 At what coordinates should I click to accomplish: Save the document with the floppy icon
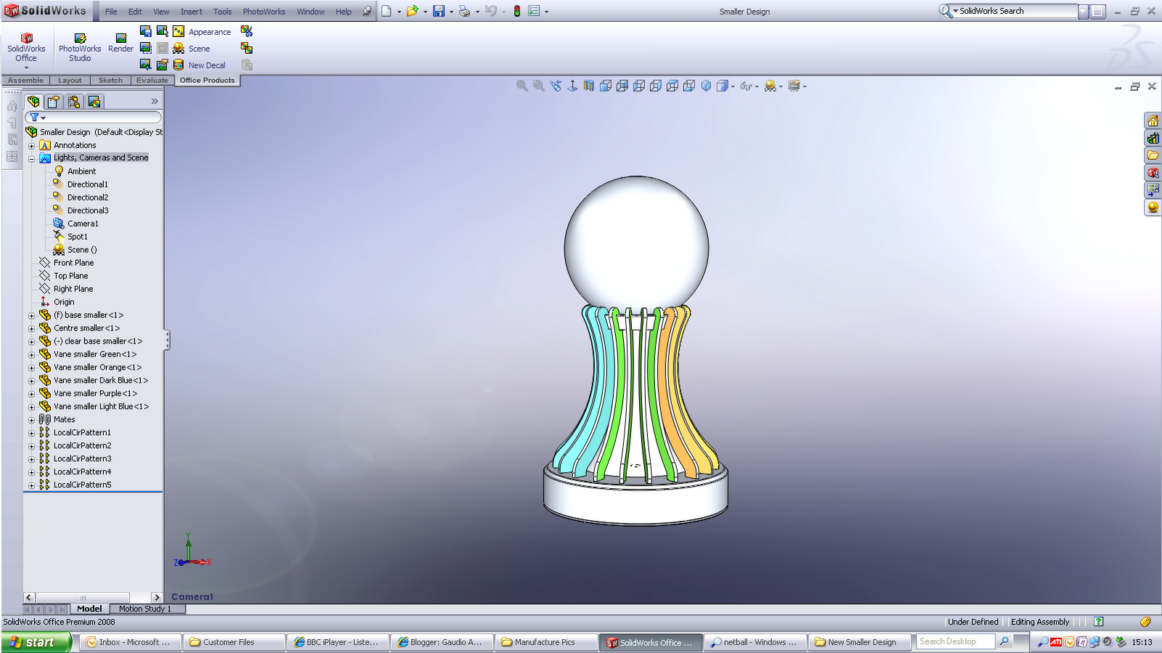click(x=439, y=12)
